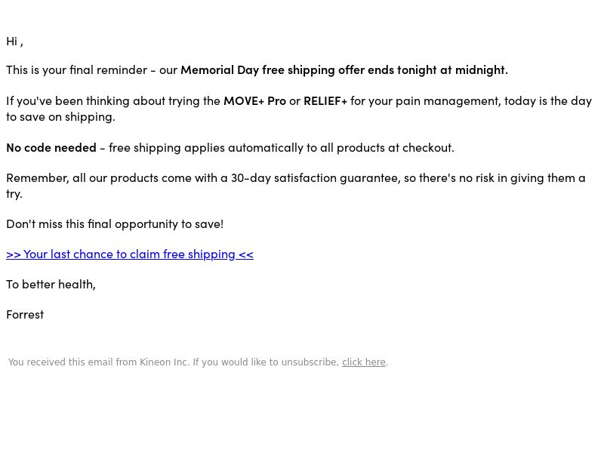Click the "To better health," closing line
The width and height of the screenshot is (604, 453).
[x=51, y=284]
